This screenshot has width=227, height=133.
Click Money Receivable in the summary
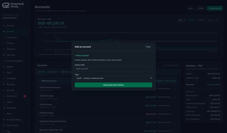(193, 115)
